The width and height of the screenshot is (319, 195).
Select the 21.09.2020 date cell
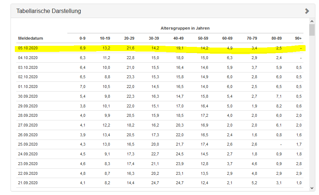pos(28,183)
